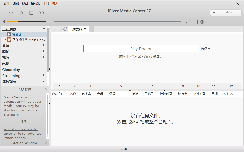
Task: Sort by 持续时间 column
Action: (x=166, y=94)
